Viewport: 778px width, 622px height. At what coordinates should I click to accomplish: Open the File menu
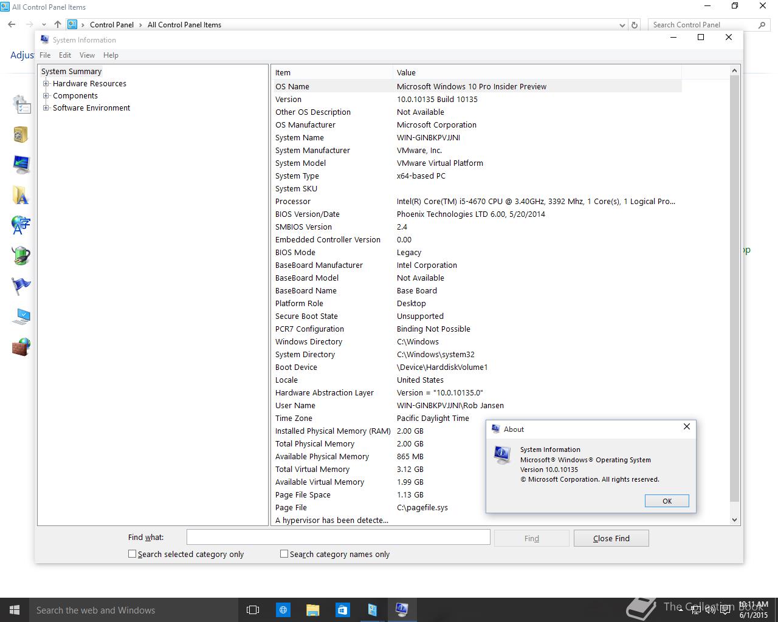coord(45,55)
